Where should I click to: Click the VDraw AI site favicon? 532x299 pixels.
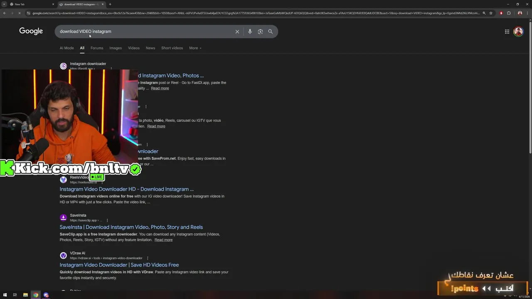tap(63, 255)
